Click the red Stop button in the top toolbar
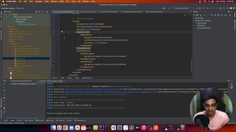The height and width of the screenshot is (132, 236). click(x=203, y=8)
